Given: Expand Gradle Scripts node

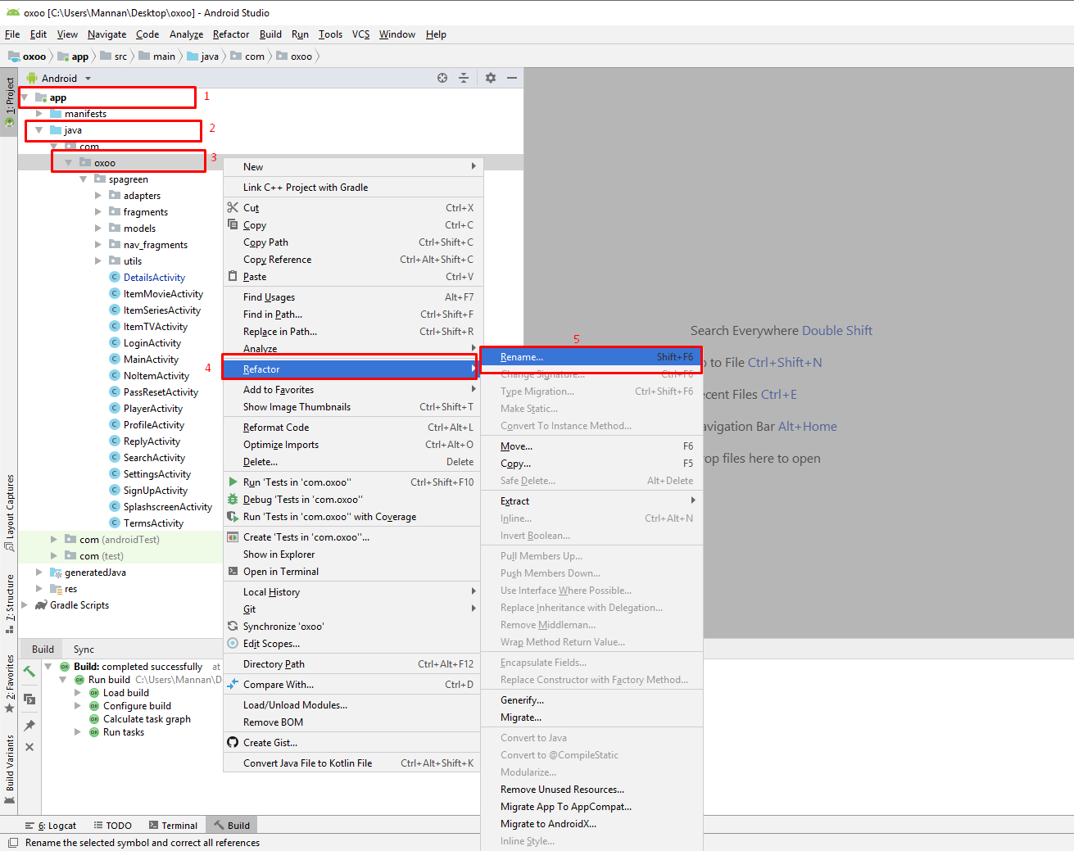Looking at the screenshot, I should 25,605.
